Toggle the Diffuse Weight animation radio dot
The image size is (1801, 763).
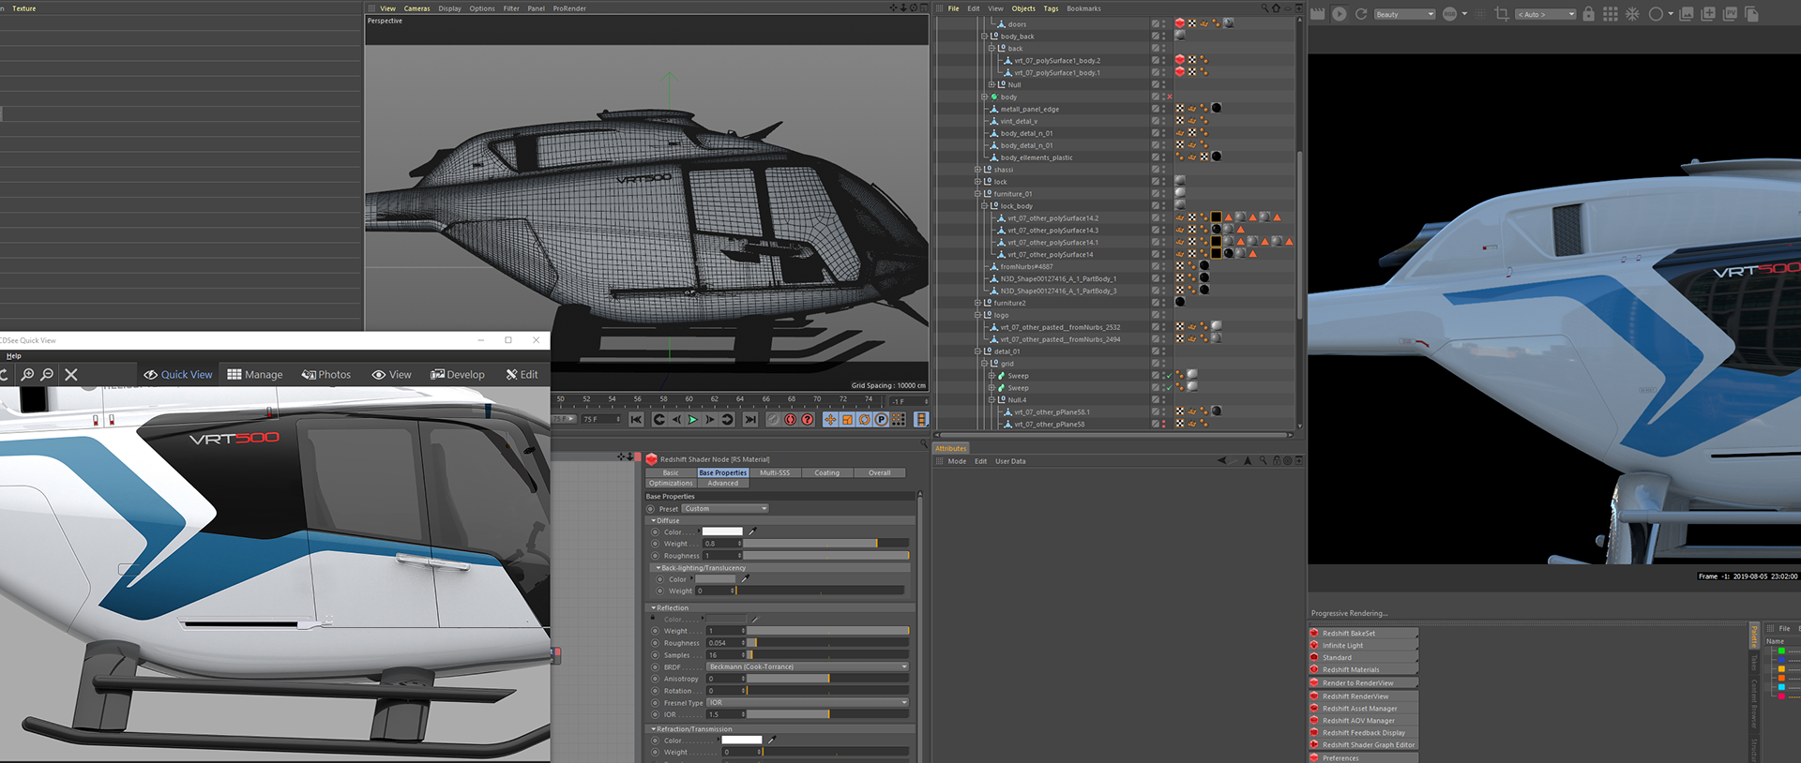[x=655, y=544]
